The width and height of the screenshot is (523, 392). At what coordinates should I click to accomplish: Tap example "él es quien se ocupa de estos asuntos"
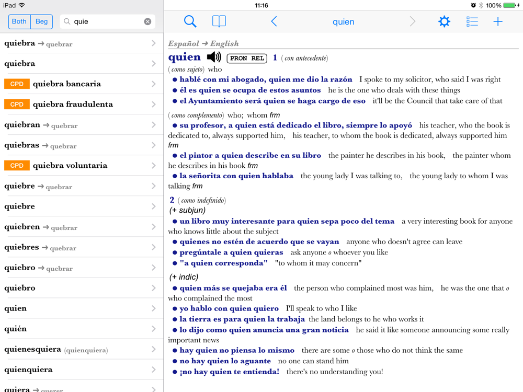pyautogui.click(x=250, y=90)
